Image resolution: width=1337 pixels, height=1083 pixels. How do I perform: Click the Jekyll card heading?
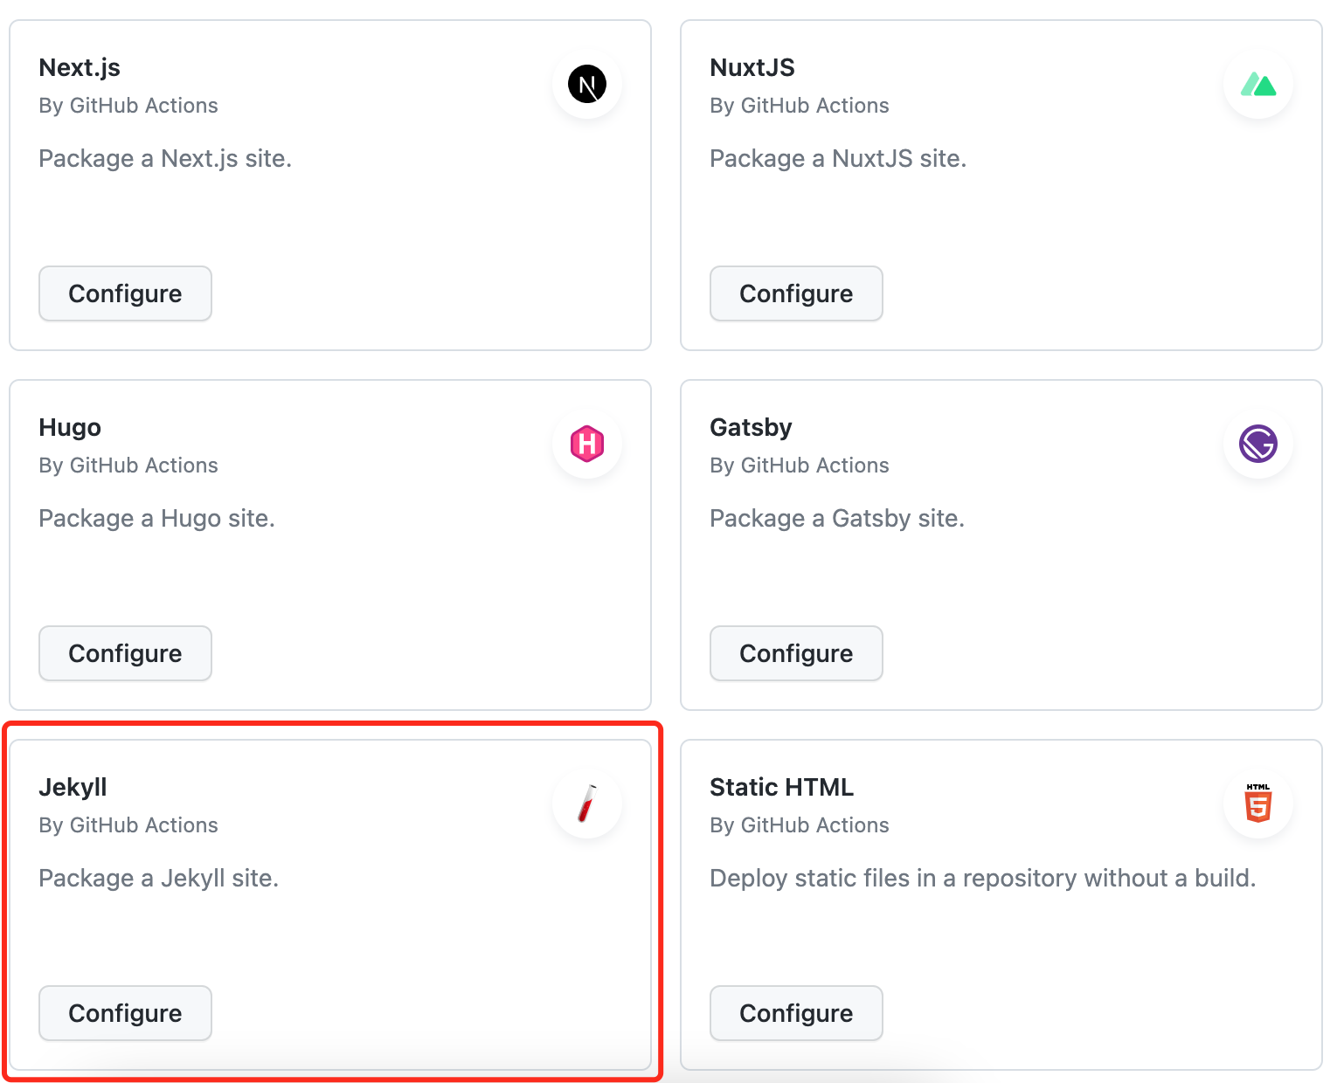[x=73, y=788]
